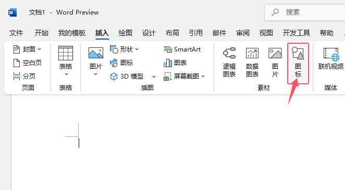The width and height of the screenshot is (345, 190).
Task: Switch to the 绘图 draw tab
Action: click(126, 33)
